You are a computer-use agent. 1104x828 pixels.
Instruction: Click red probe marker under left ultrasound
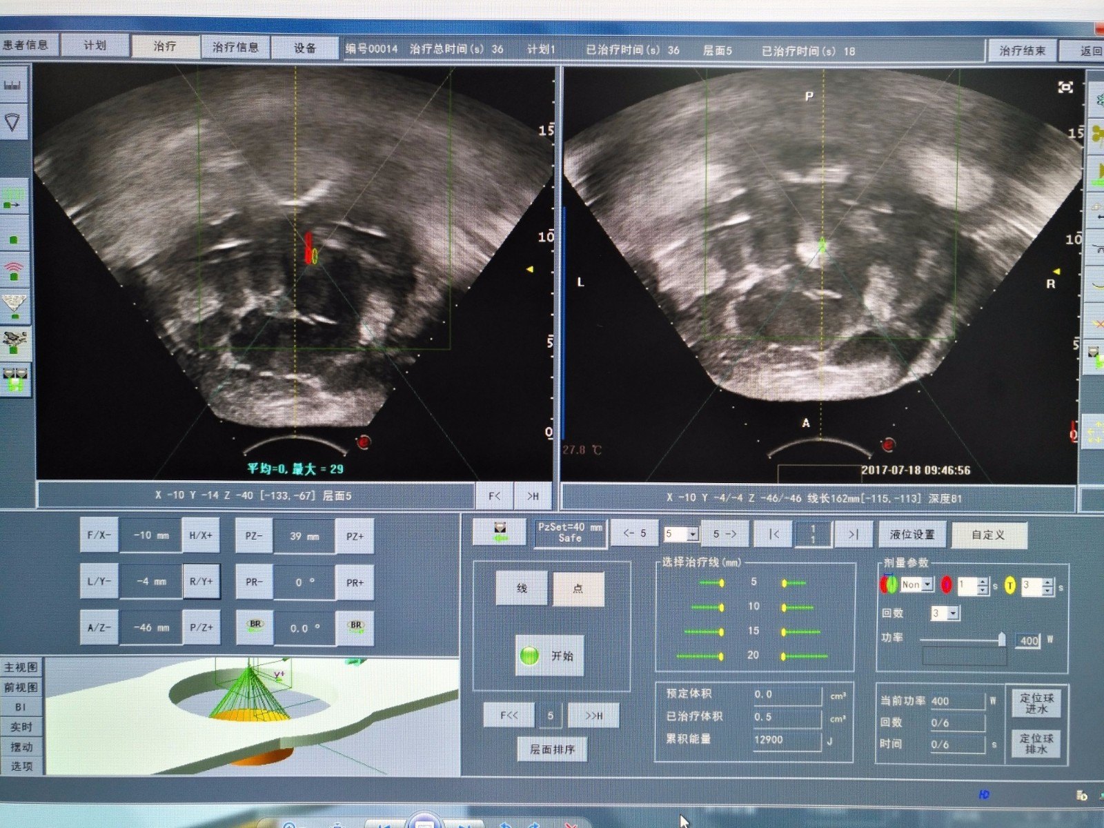pyautogui.click(x=364, y=442)
